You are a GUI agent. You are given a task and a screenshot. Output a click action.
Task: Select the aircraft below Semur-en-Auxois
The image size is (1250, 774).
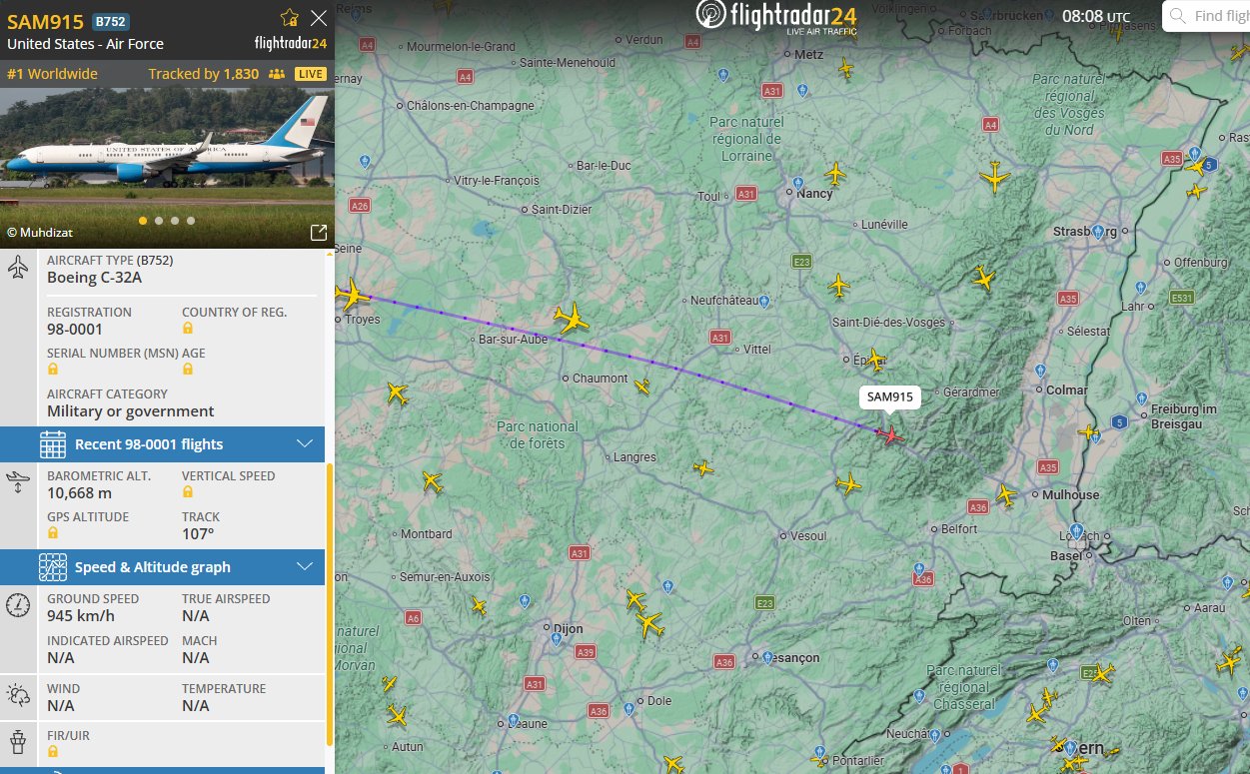(479, 605)
